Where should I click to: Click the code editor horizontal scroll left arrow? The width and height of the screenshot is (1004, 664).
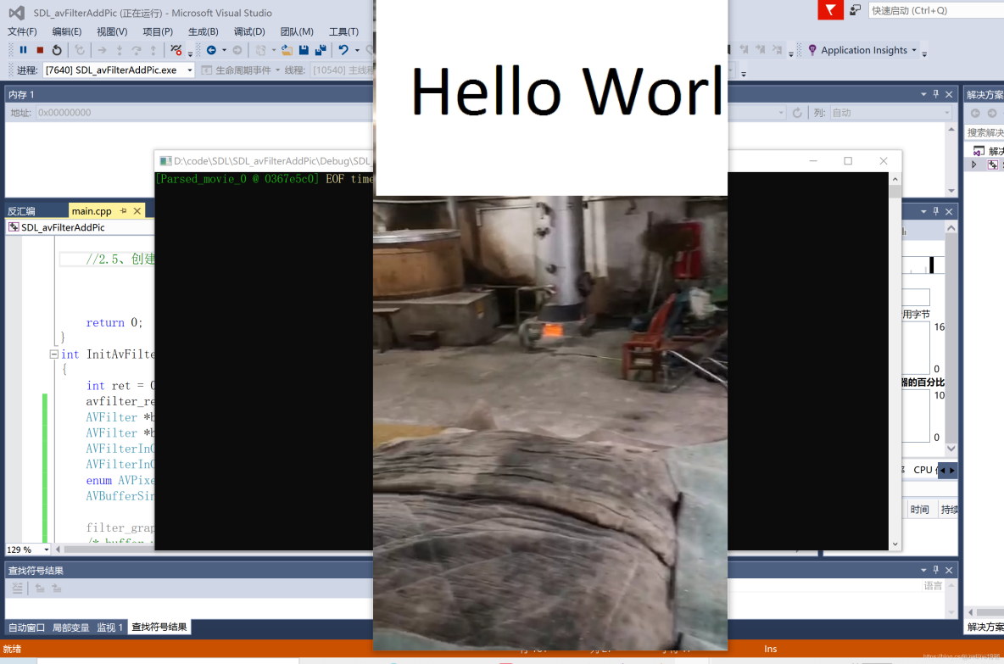tap(59, 550)
